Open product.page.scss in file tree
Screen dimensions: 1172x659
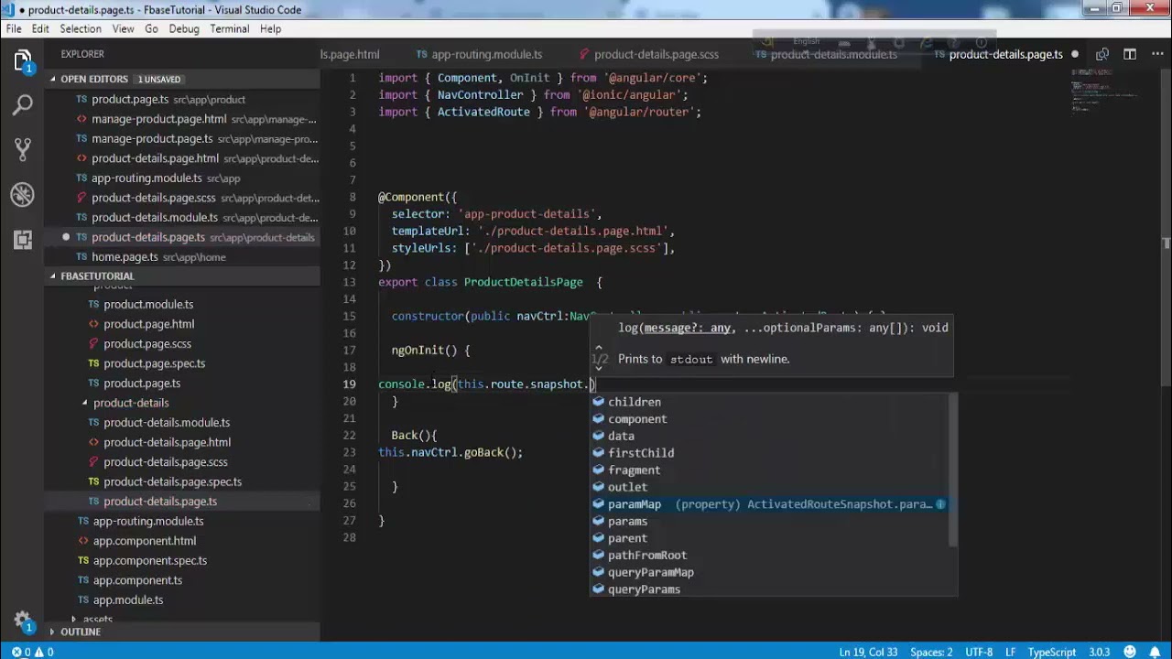[182, 344]
